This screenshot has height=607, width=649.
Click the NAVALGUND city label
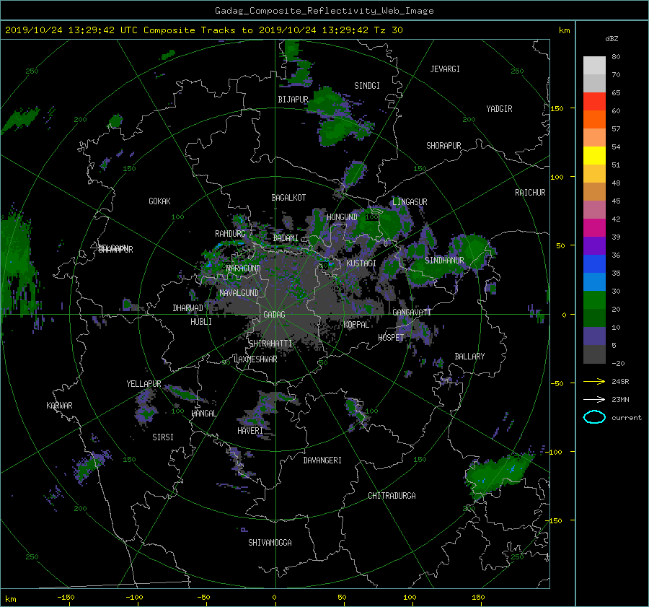point(239,293)
